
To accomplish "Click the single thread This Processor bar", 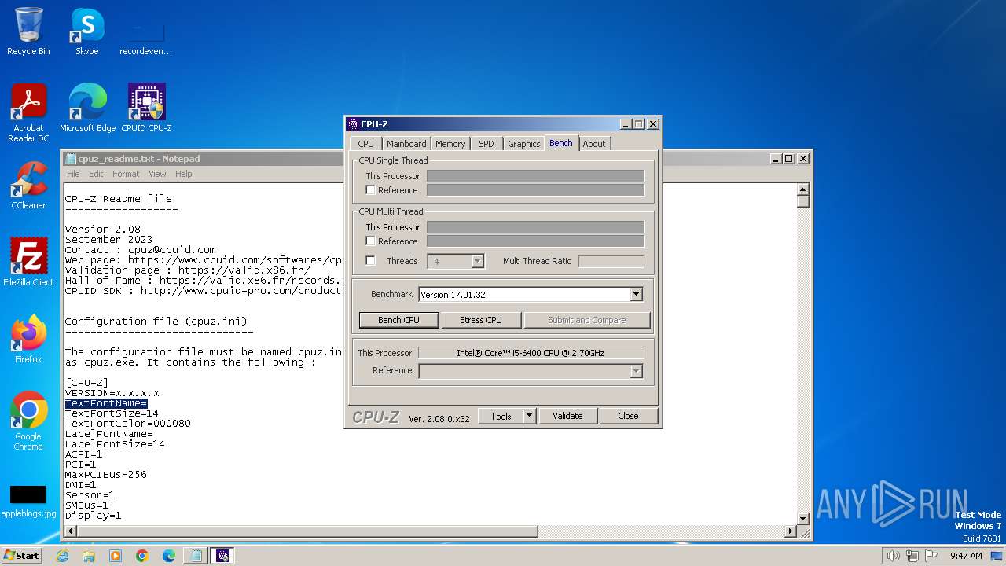I will click(535, 176).
